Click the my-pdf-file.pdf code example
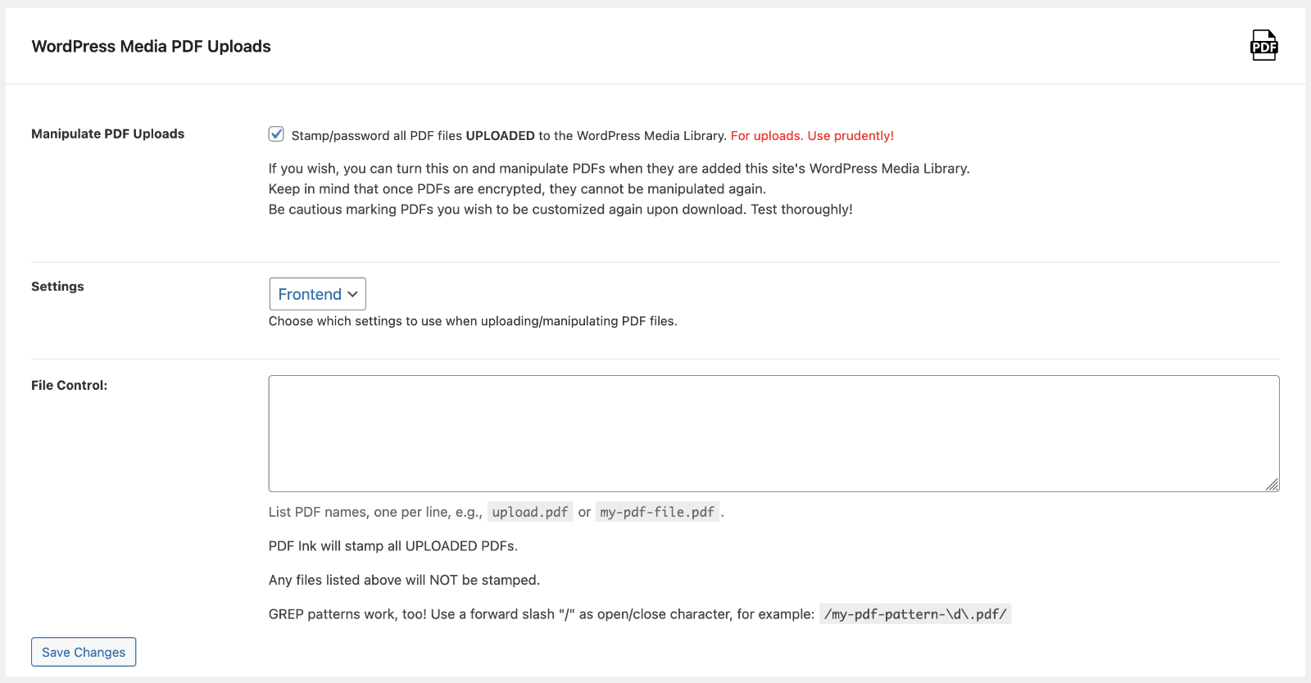Screen dimensions: 1311x683 tap(657, 512)
